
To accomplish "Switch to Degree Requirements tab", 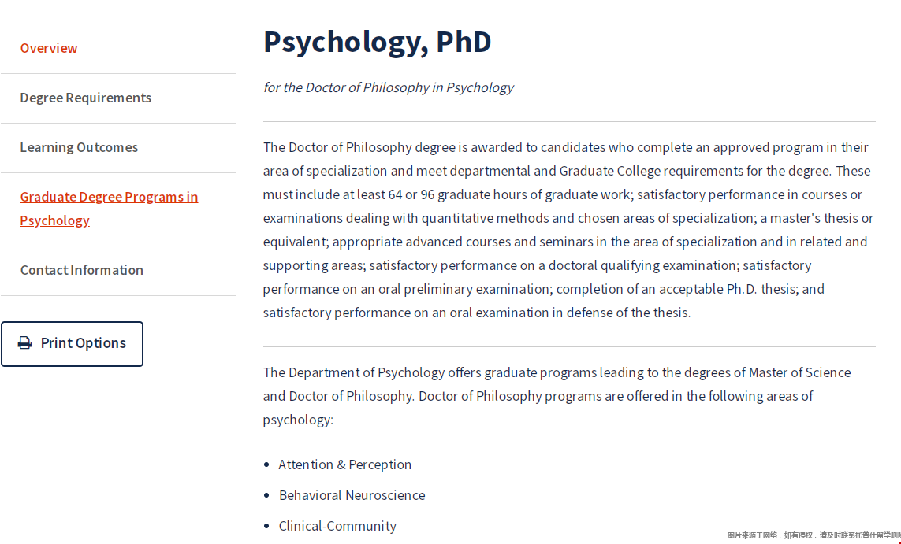I will pyautogui.click(x=86, y=98).
